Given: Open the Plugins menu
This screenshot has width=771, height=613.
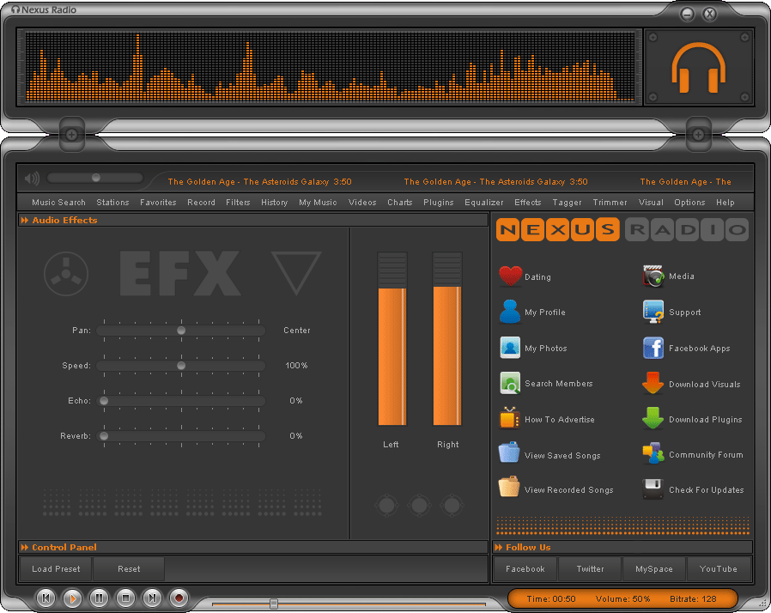Looking at the screenshot, I should [438, 202].
